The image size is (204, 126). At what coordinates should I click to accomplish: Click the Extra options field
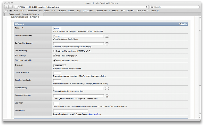pyautogui.click(x=71, y=111)
